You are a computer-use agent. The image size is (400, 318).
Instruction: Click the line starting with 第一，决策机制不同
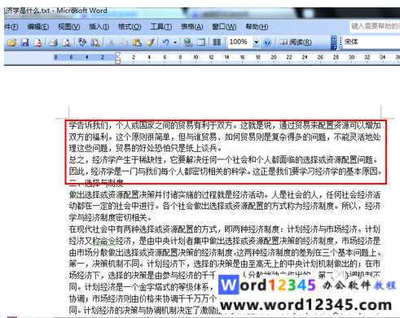(225, 264)
